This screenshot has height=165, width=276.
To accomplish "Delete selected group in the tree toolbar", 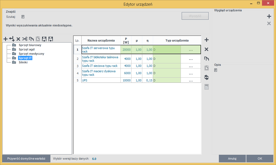I will [x=18, y=39].
